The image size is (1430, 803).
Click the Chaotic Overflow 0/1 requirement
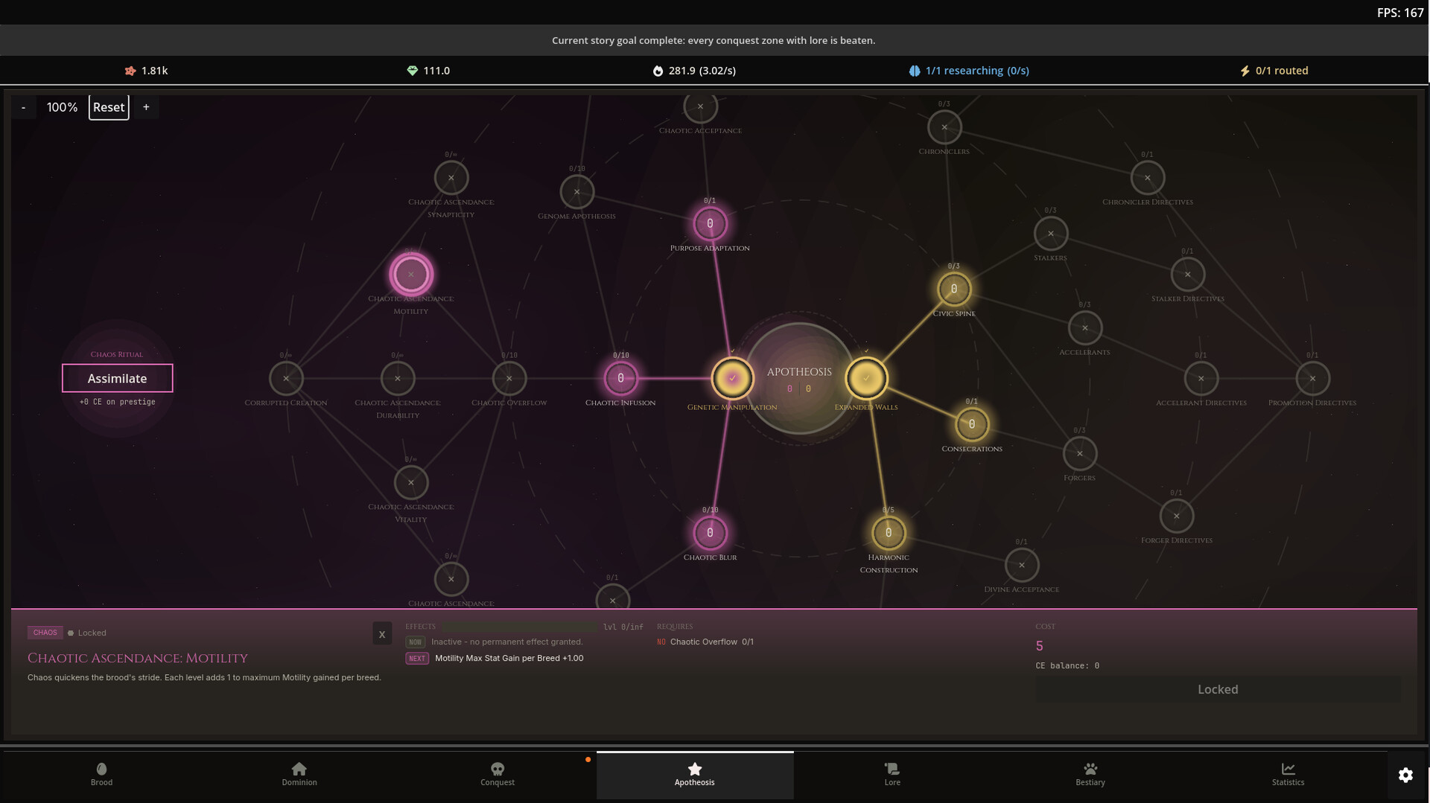pyautogui.click(x=705, y=642)
